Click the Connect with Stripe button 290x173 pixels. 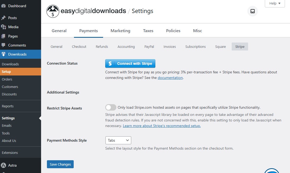tap(130, 64)
